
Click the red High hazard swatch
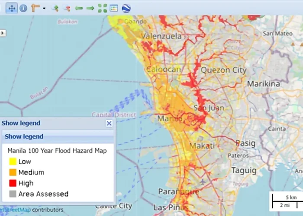coord(12,183)
